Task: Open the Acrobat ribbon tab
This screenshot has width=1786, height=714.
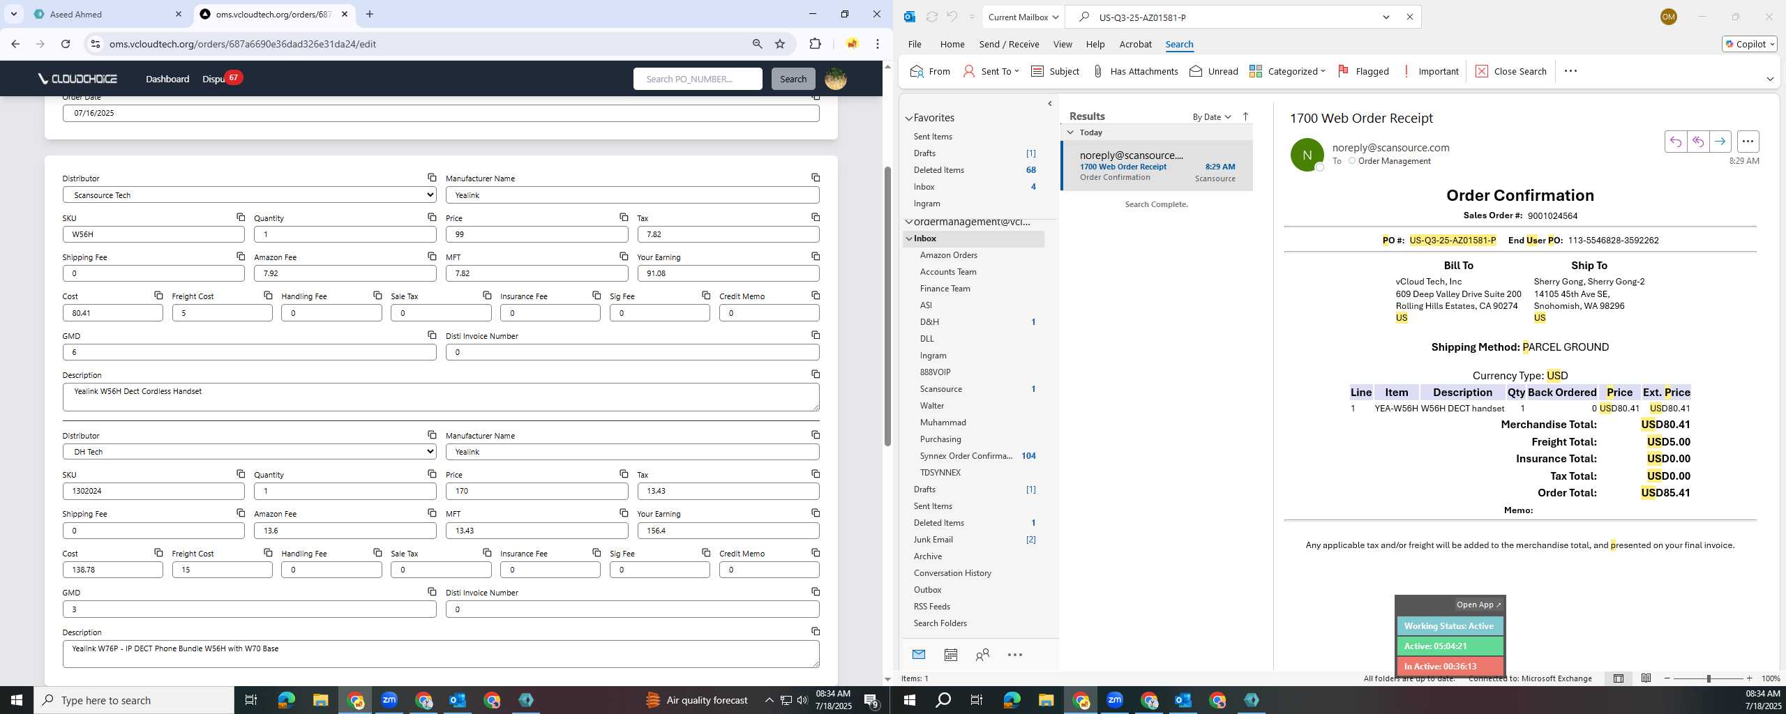Action: 1135,44
